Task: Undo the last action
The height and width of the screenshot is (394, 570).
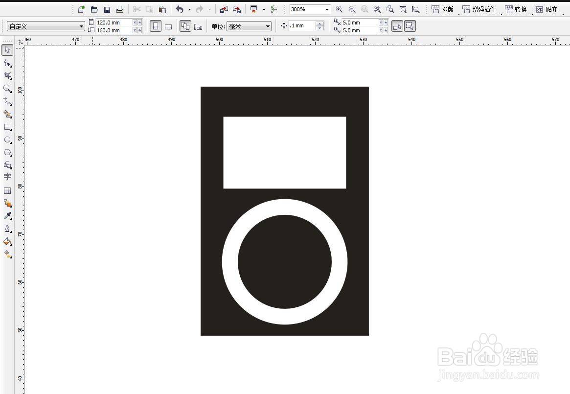Action: click(180, 9)
